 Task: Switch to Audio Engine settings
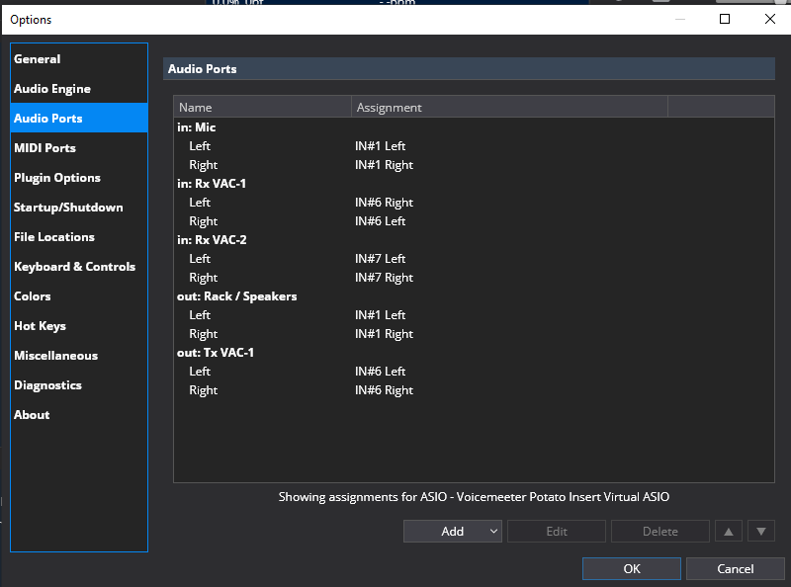(x=79, y=89)
